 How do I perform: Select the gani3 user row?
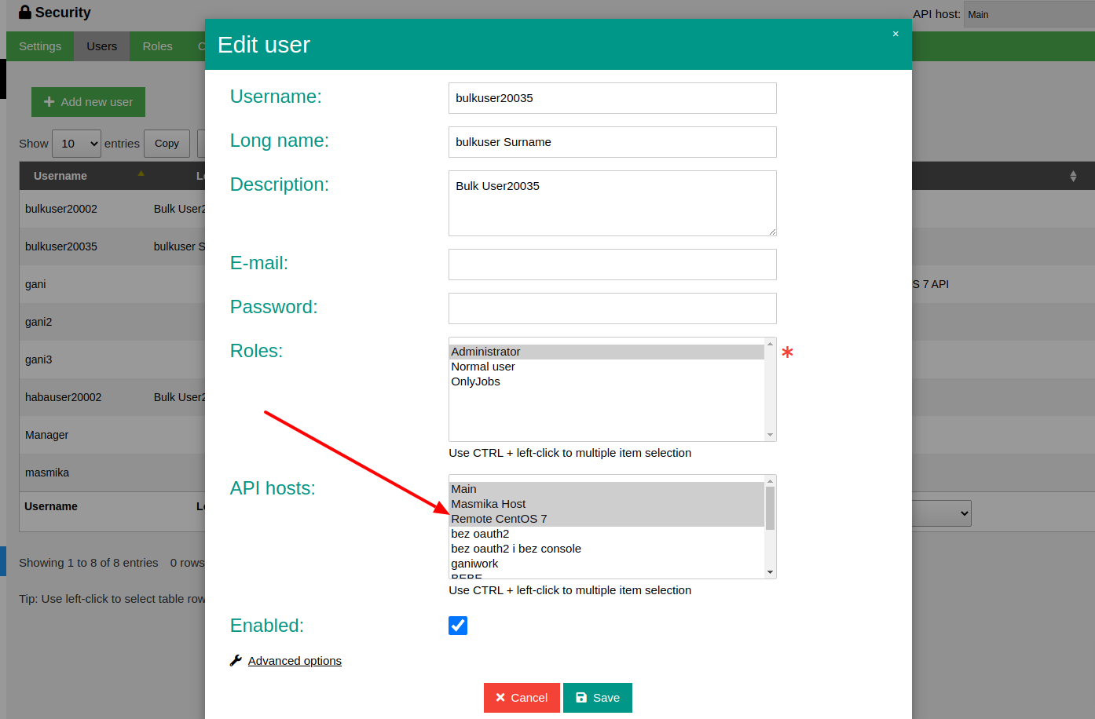112,359
